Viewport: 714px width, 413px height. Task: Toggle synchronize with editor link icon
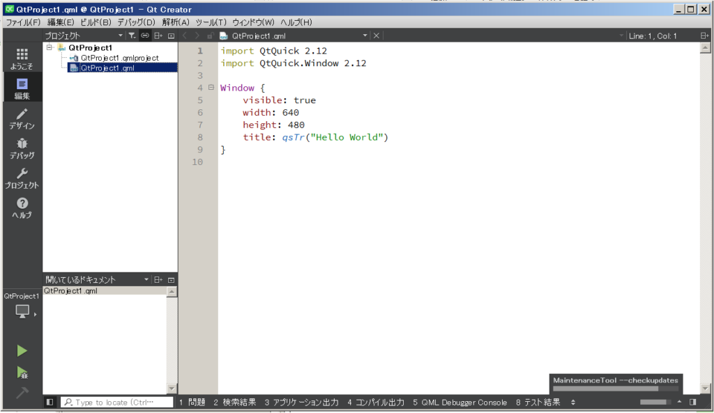pyautogui.click(x=145, y=36)
